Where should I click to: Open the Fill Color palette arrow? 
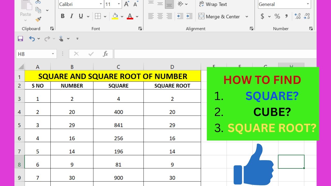pos(122,17)
